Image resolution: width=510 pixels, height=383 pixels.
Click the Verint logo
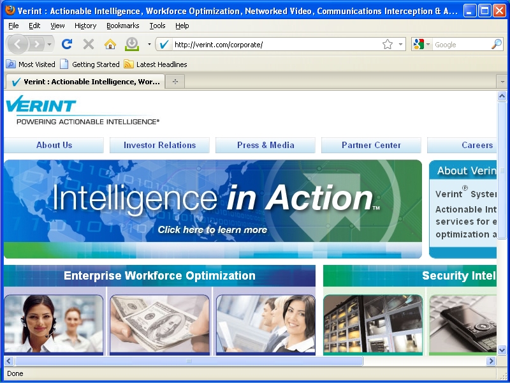[41, 106]
